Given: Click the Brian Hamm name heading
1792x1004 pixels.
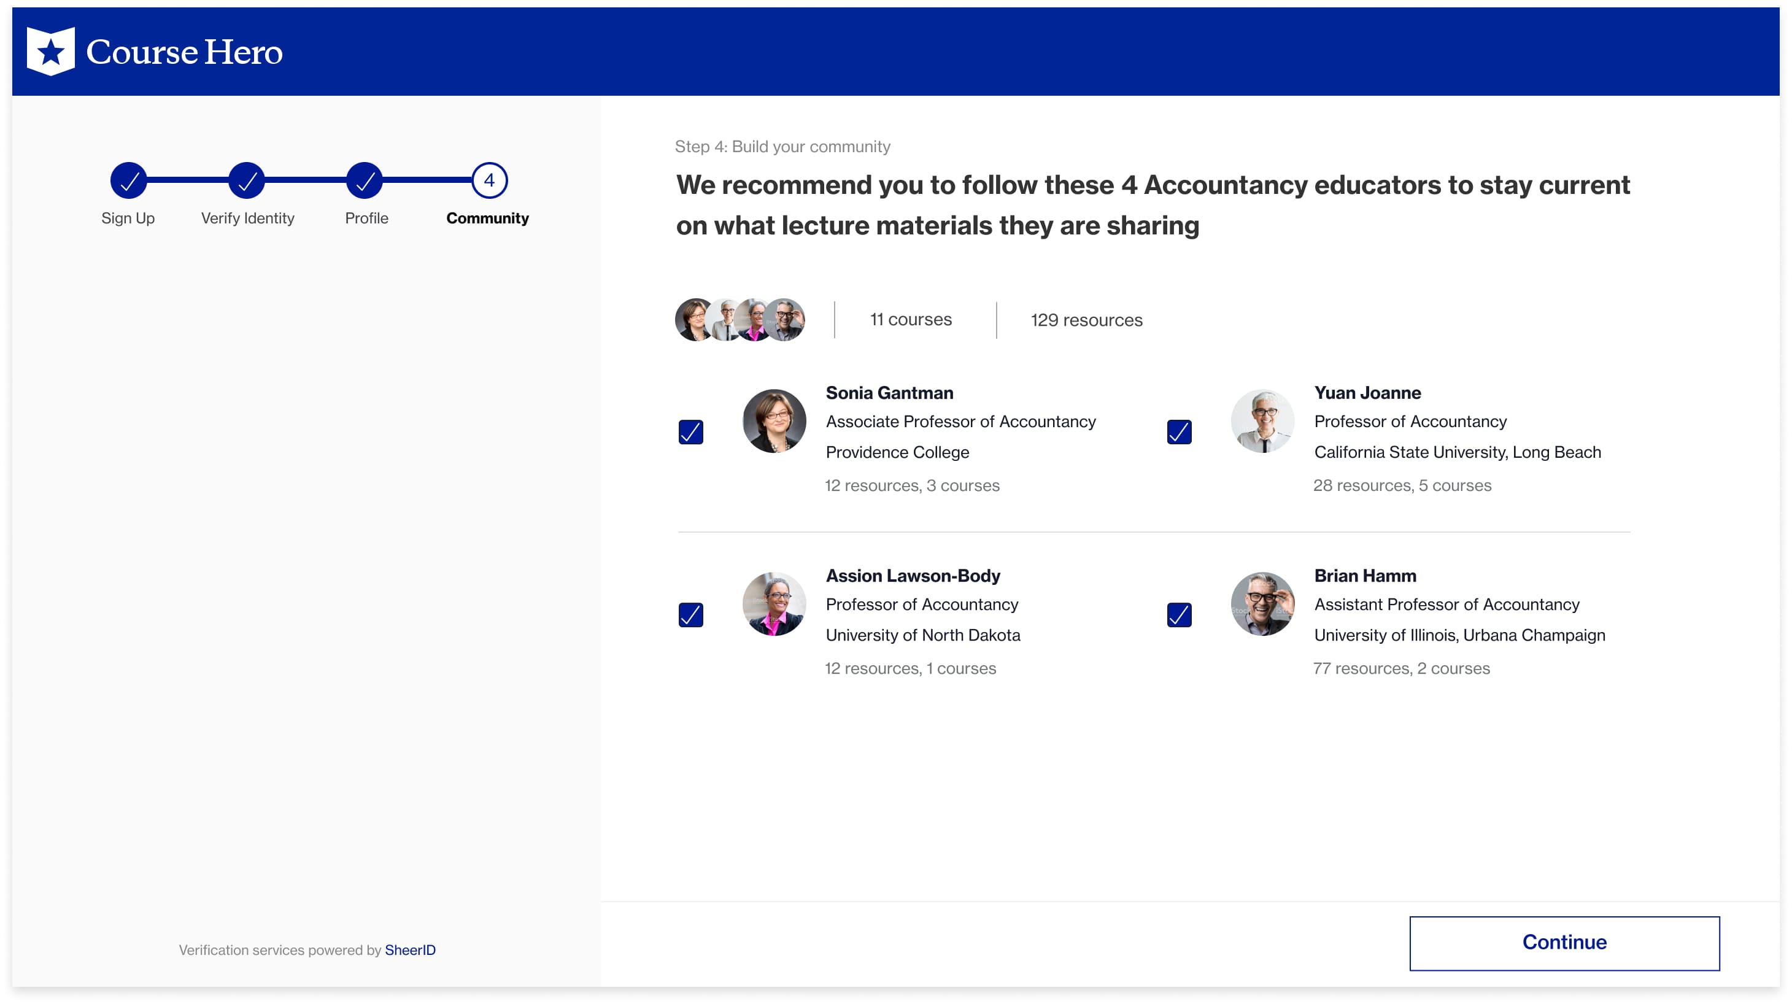Looking at the screenshot, I should click(1365, 576).
